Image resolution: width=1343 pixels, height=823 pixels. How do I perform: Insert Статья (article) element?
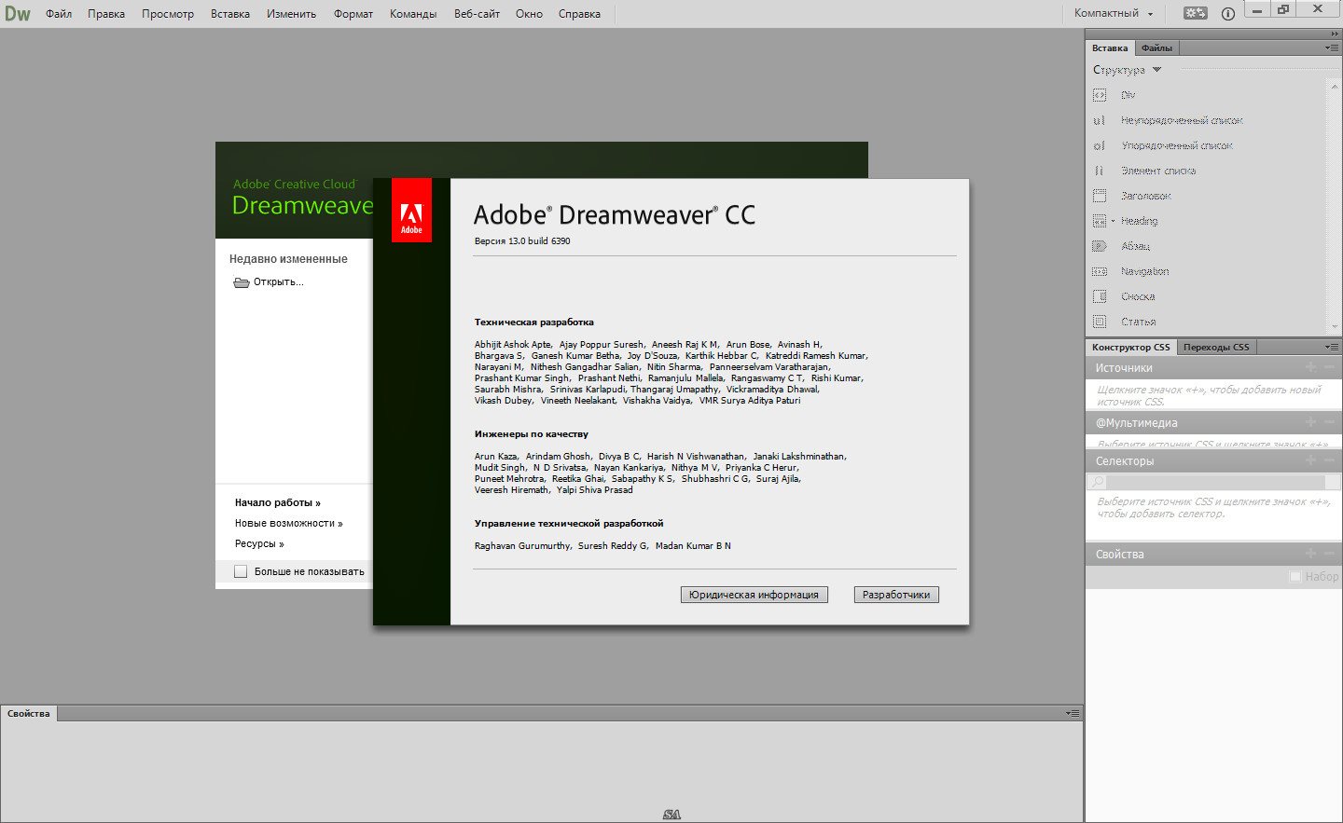[x=1124, y=322]
